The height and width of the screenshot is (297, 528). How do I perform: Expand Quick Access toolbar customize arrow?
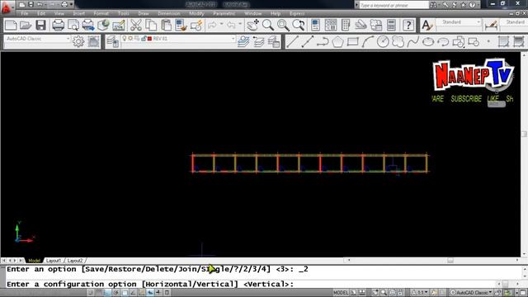coord(72,4)
